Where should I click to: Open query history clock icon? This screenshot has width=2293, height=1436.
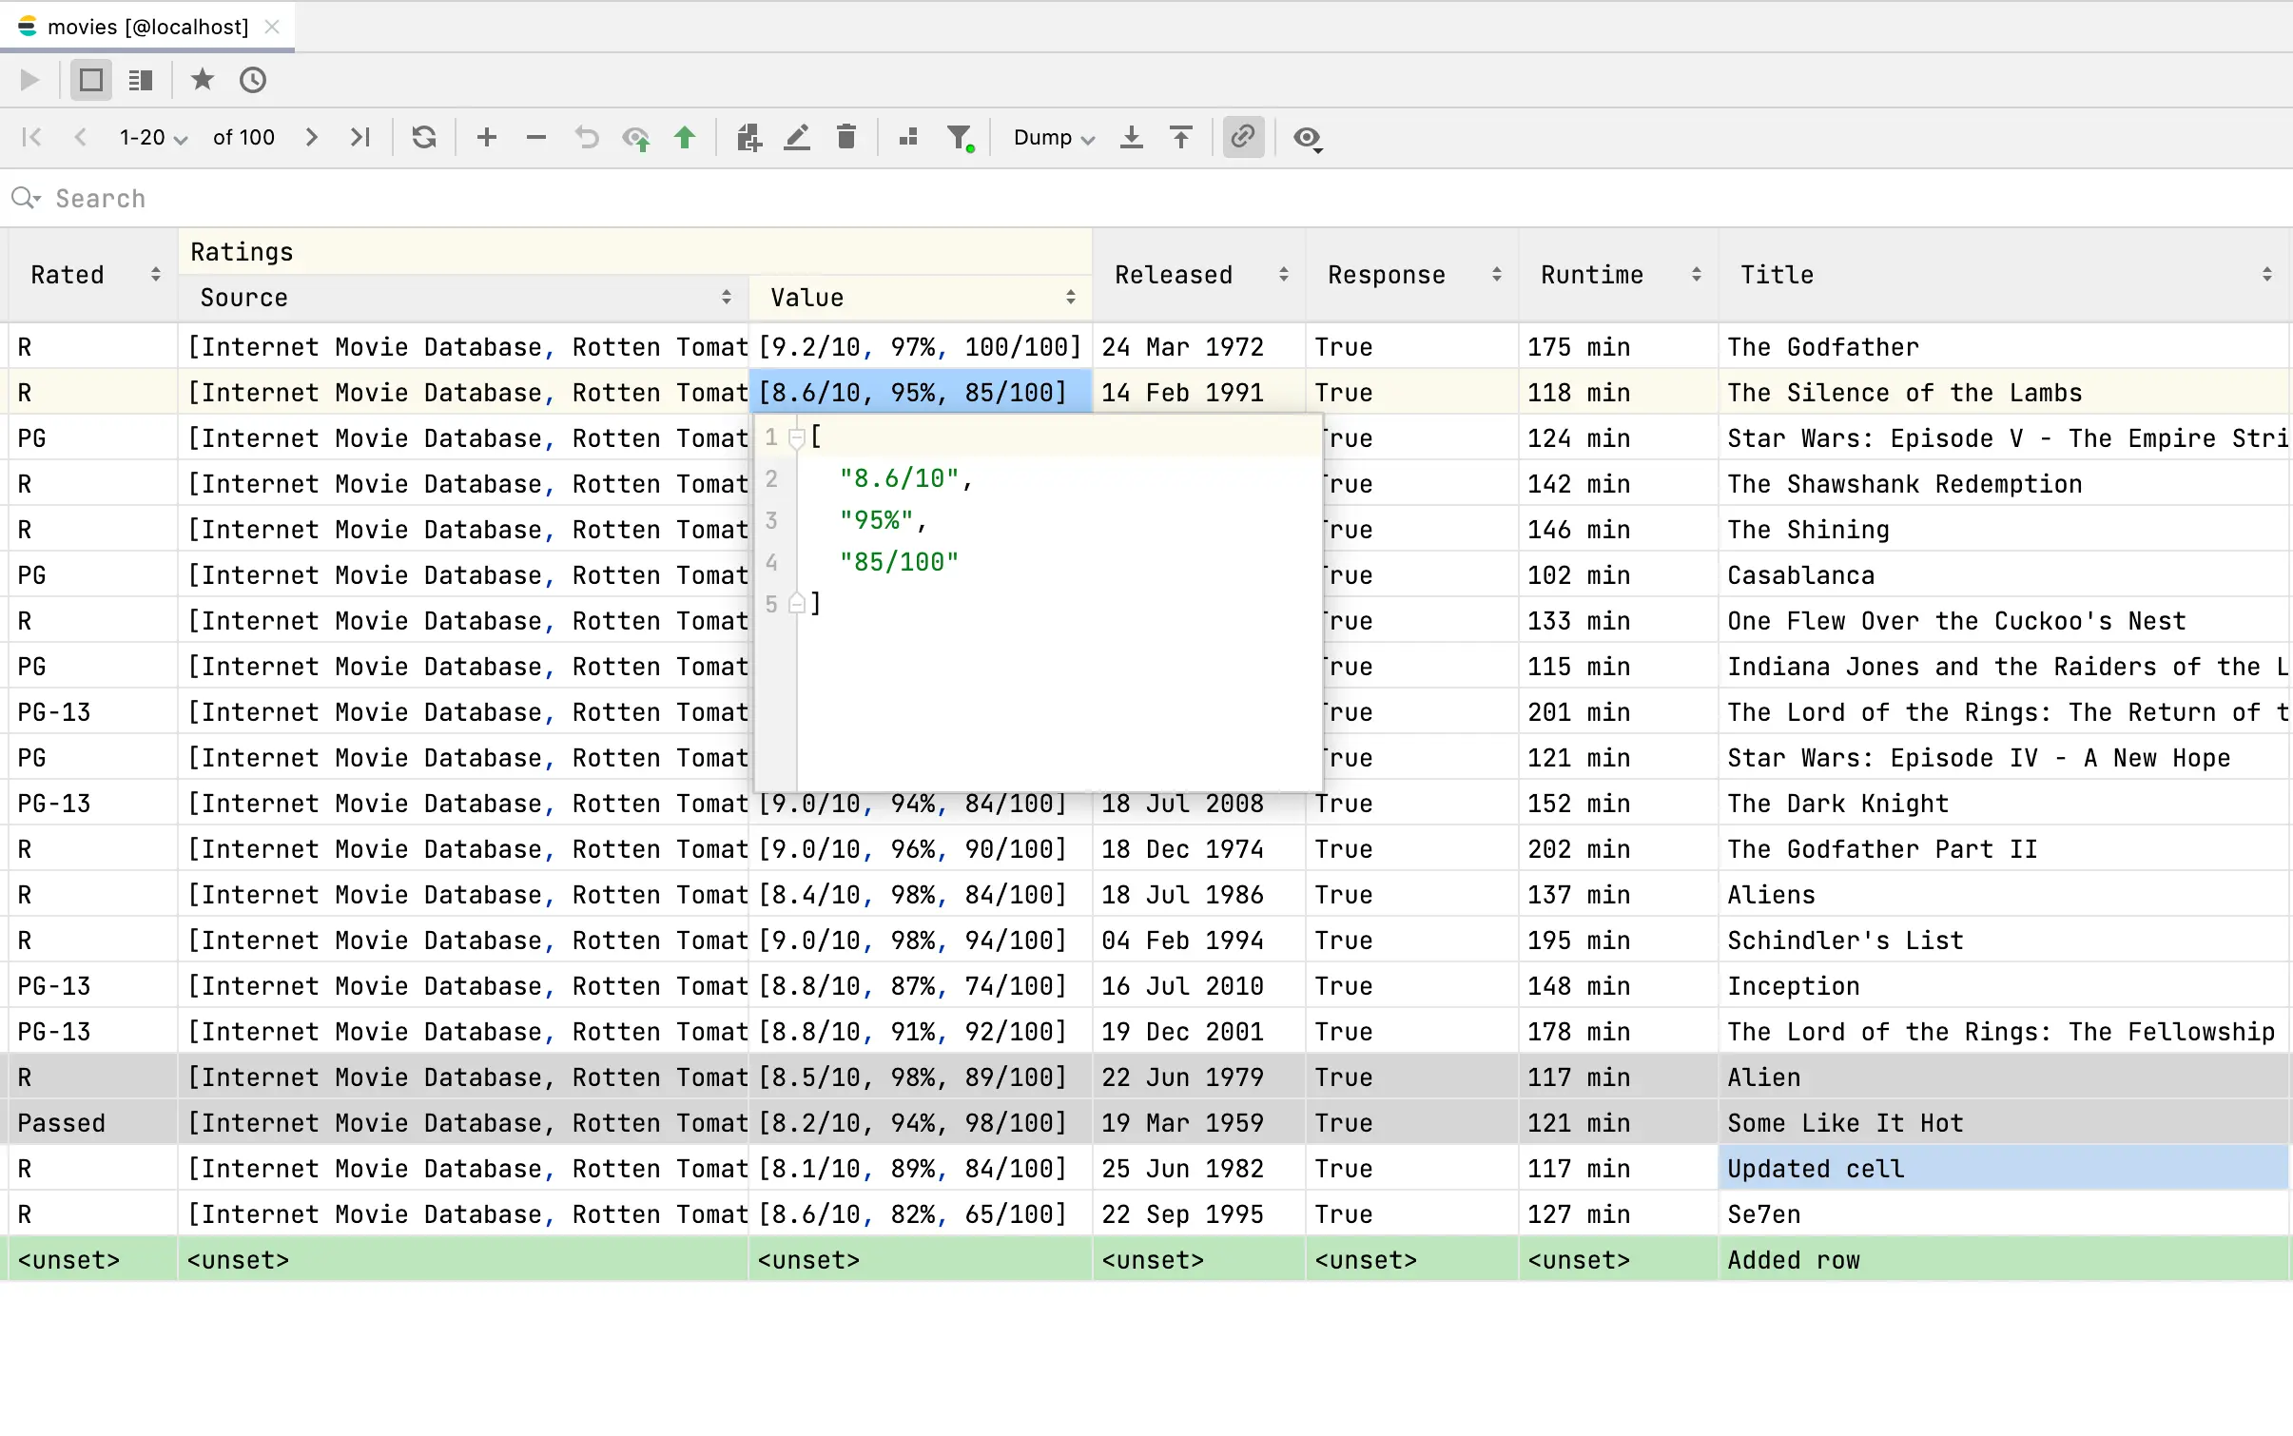pos(253,80)
